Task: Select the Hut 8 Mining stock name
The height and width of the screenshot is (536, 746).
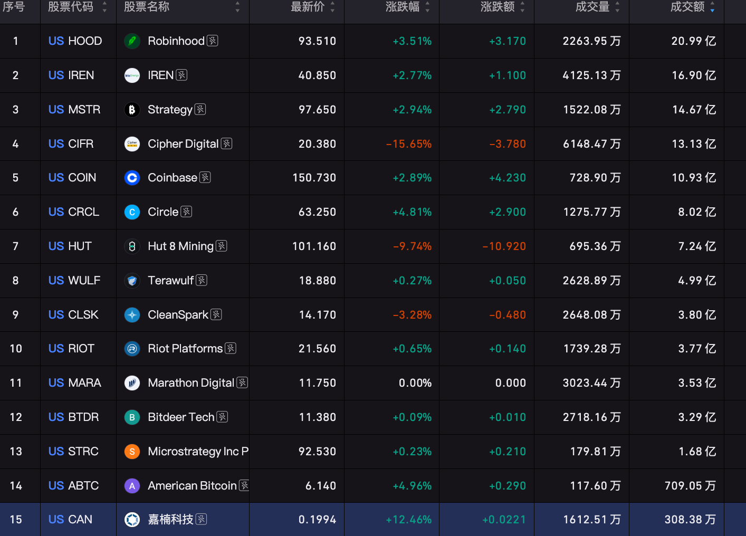Action: pos(181,246)
